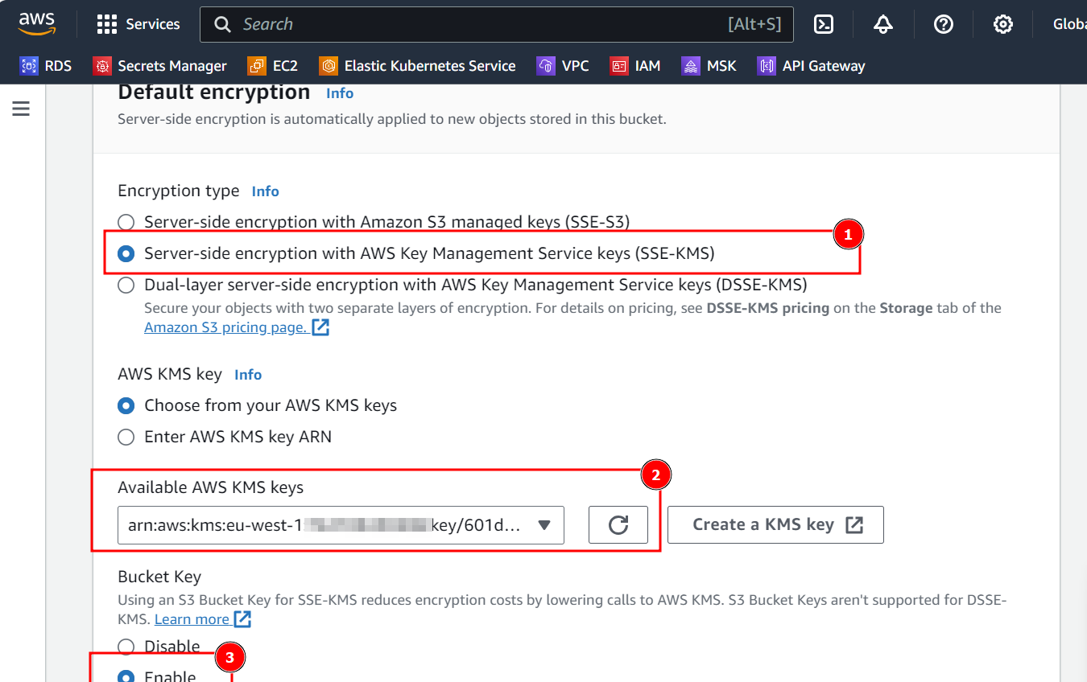Open the help question mark menu
This screenshot has width=1087, height=682.
pos(943,24)
